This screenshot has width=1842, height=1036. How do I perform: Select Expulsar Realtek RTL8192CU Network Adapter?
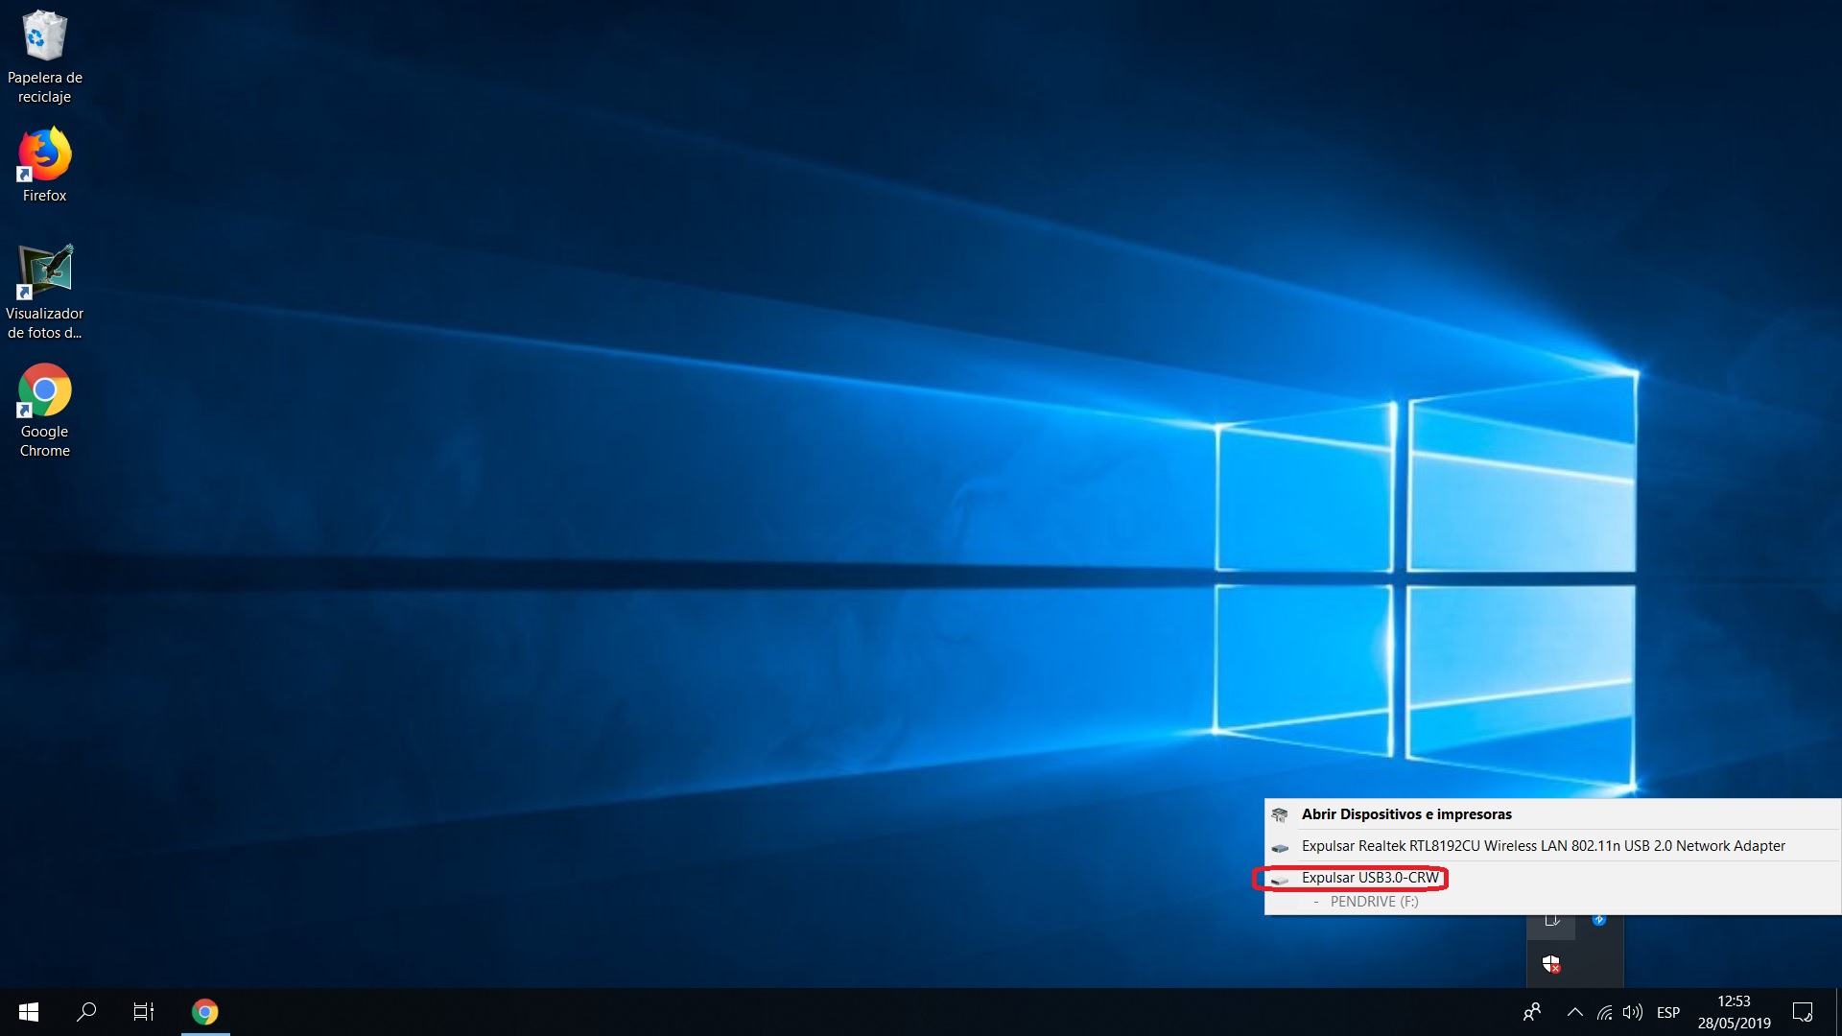point(1543,846)
